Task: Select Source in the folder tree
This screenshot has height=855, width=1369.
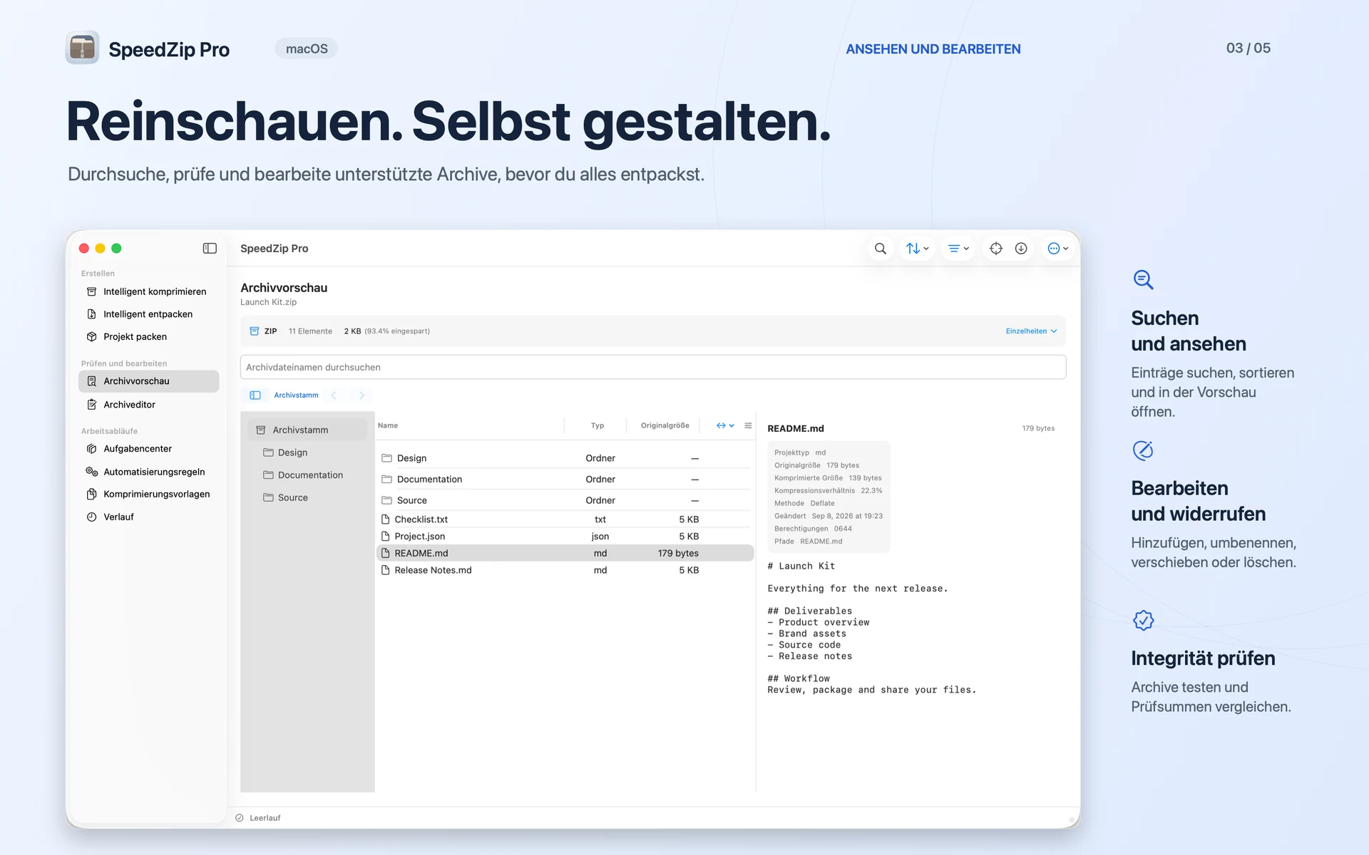Action: (307, 498)
